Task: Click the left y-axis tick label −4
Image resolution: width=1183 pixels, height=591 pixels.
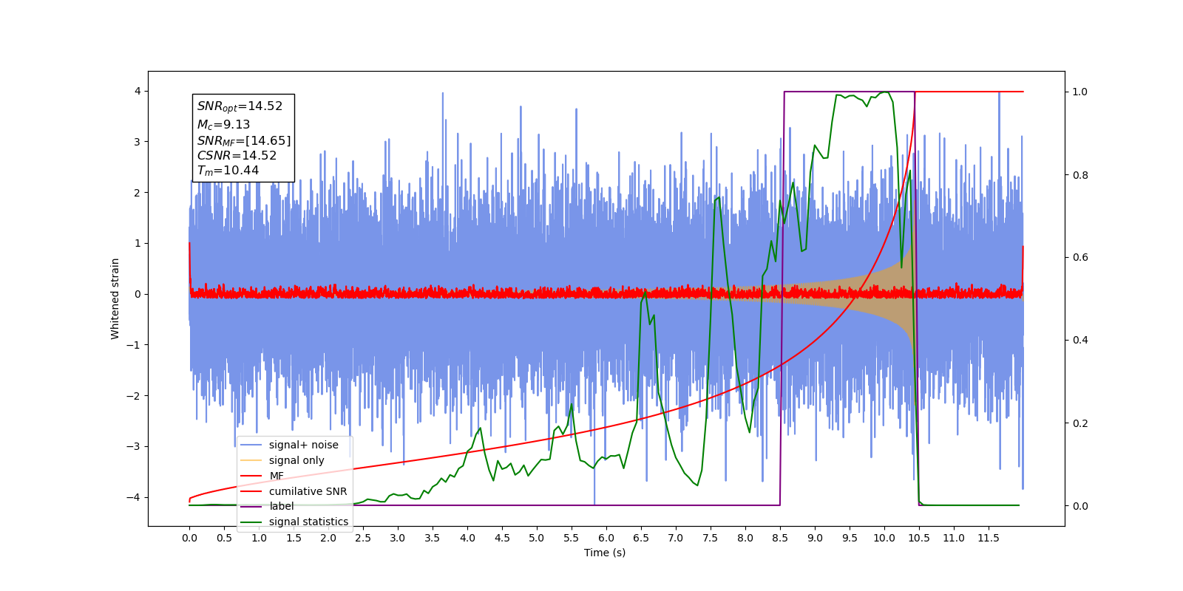Action: coord(134,497)
